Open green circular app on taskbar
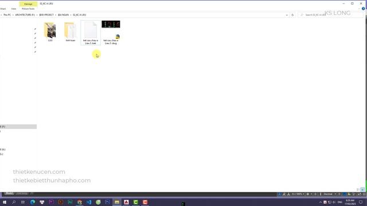The image size is (367, 206). (x=98, y=202)
